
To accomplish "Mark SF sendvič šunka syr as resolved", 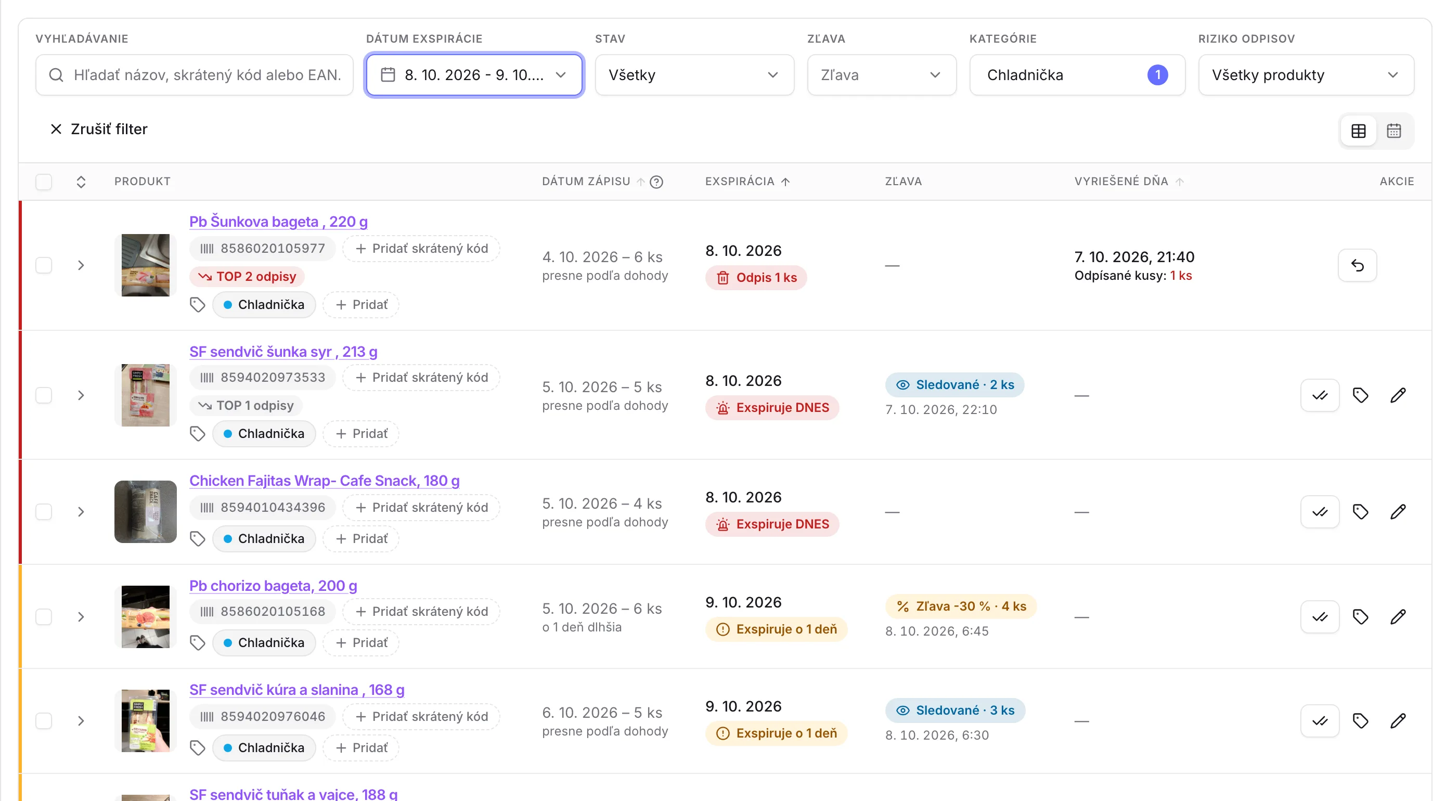I will pyautogui.click(x=1319, y=395).
